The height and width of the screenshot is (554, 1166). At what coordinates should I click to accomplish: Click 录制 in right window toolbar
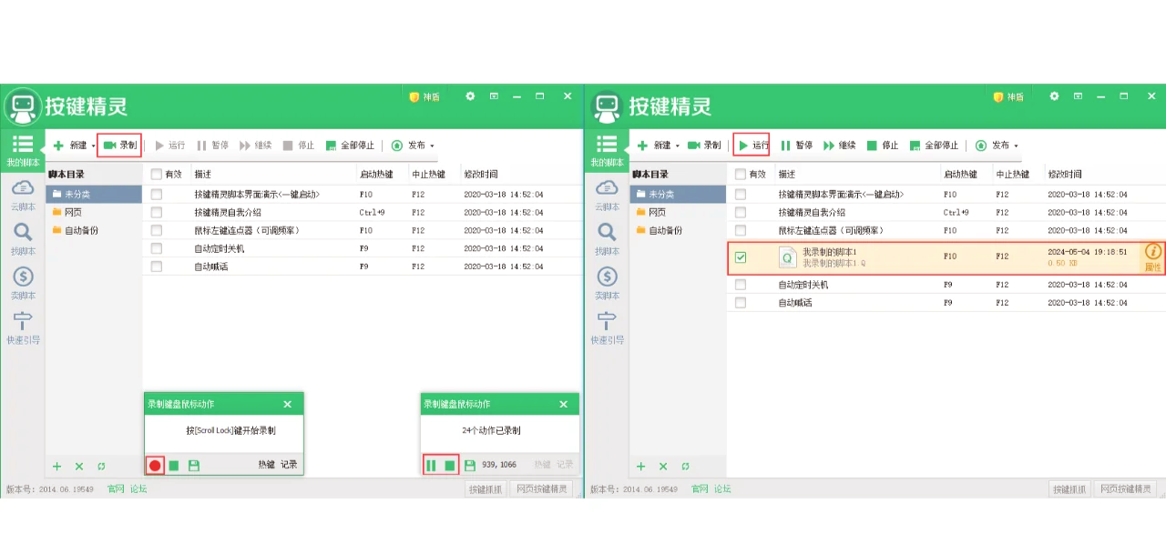click(x=704, y=146)
